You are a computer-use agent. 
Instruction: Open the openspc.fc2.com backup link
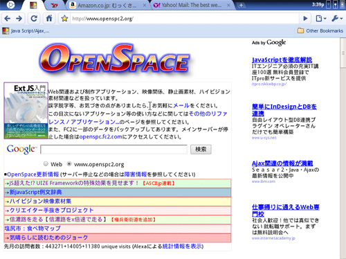click(100, 136)
